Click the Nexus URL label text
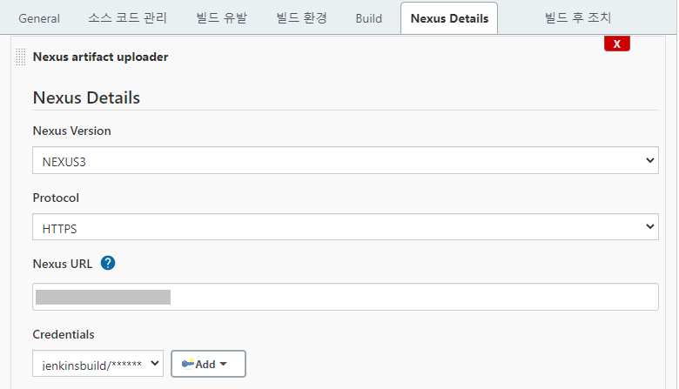This screenshot has width=679, height=389. coord(63,264)
